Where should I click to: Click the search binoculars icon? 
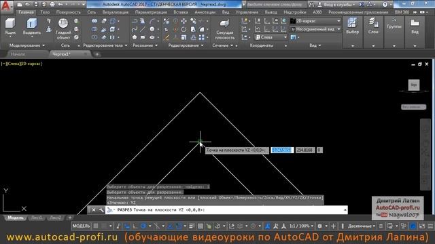tap(311, 5)
